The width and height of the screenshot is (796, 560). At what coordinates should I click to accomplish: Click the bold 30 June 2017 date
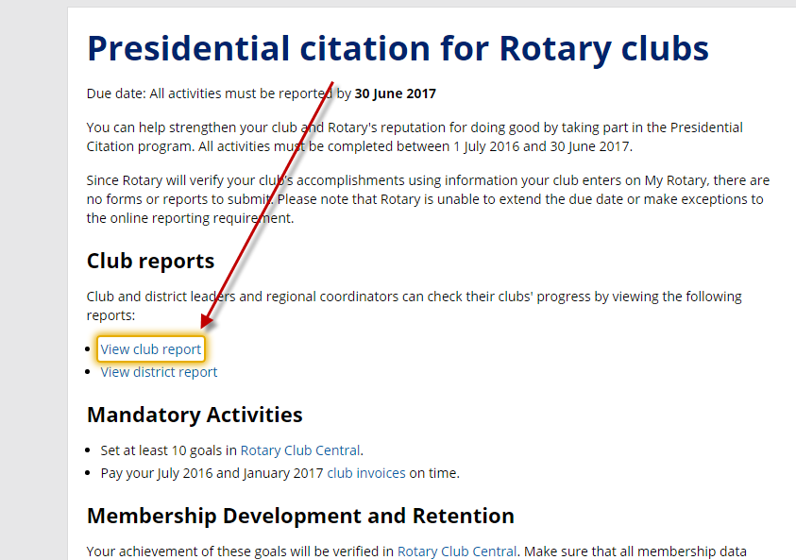pos(395,93)
